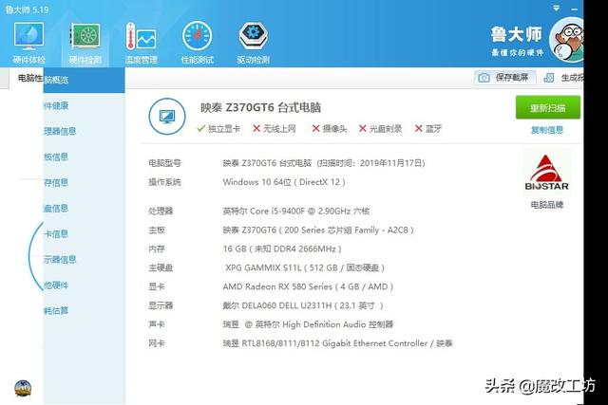Image resolution: width=608 pixels, height=405 pixels.
Task: Open the title bar dropdown menu arrow
Action: point(556,9)
